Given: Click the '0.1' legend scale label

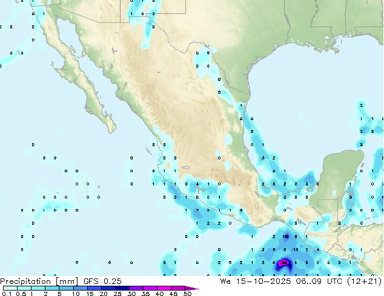Looking at the screenshot, I should pos(7,294).
